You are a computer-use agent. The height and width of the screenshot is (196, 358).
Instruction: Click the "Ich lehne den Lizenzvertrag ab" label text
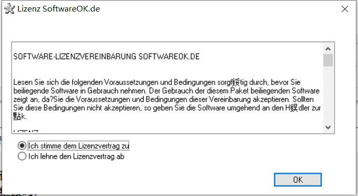click(x=76, y=157)
